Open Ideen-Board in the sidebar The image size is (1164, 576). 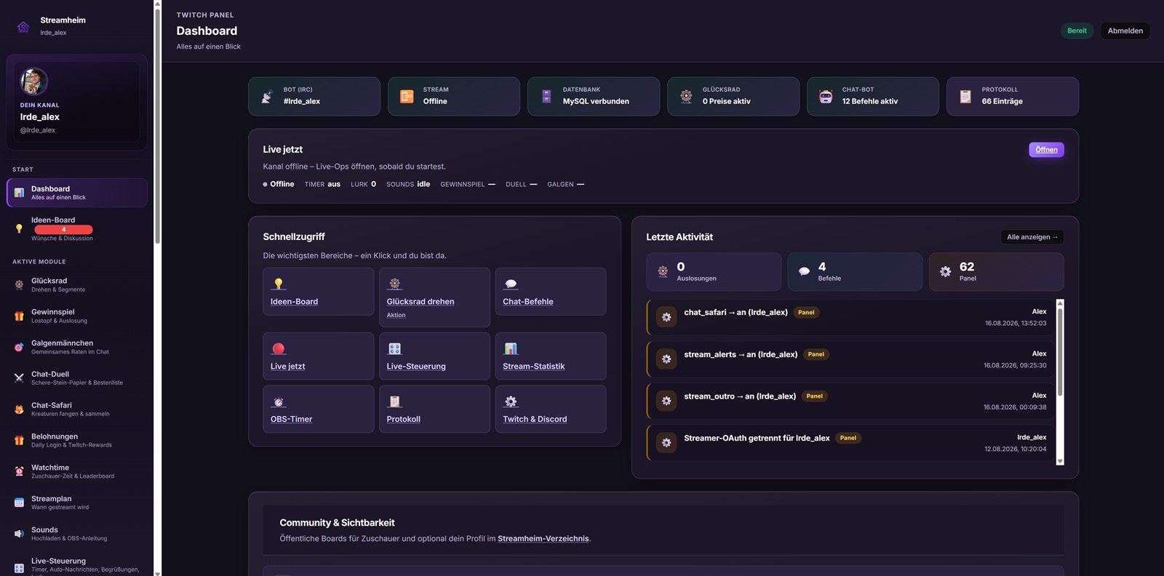pyautogui.click(x=77, y=228)
